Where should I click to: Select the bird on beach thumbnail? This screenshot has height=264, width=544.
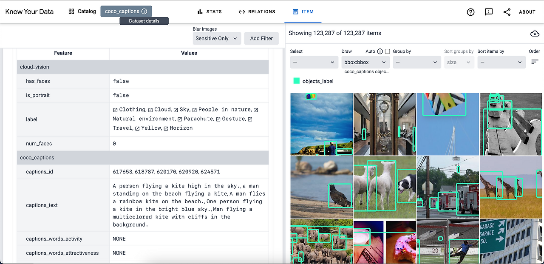[322, 187]
